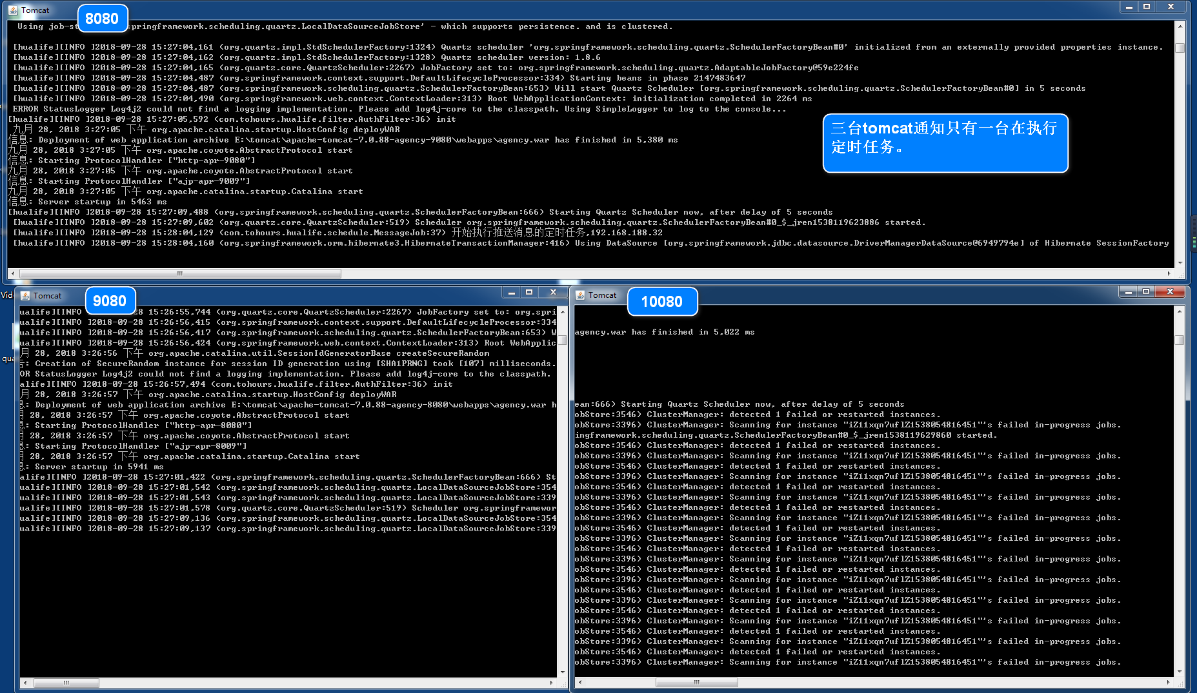Image resolution: width=1197 pixels, height=693 pixels.
Task: Click the right arrow of the 8080 console horizontal scrollbar
Action: click(x=1169, y=273)
